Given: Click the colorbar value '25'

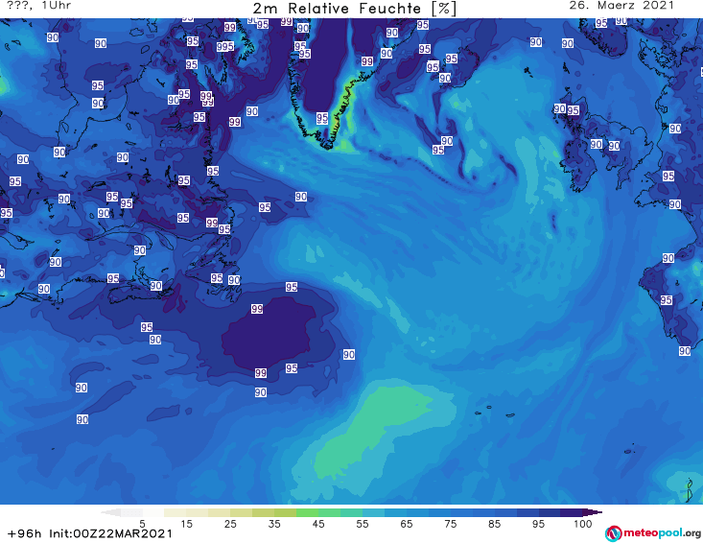Looking at the screenshot, I should (230, 524).
